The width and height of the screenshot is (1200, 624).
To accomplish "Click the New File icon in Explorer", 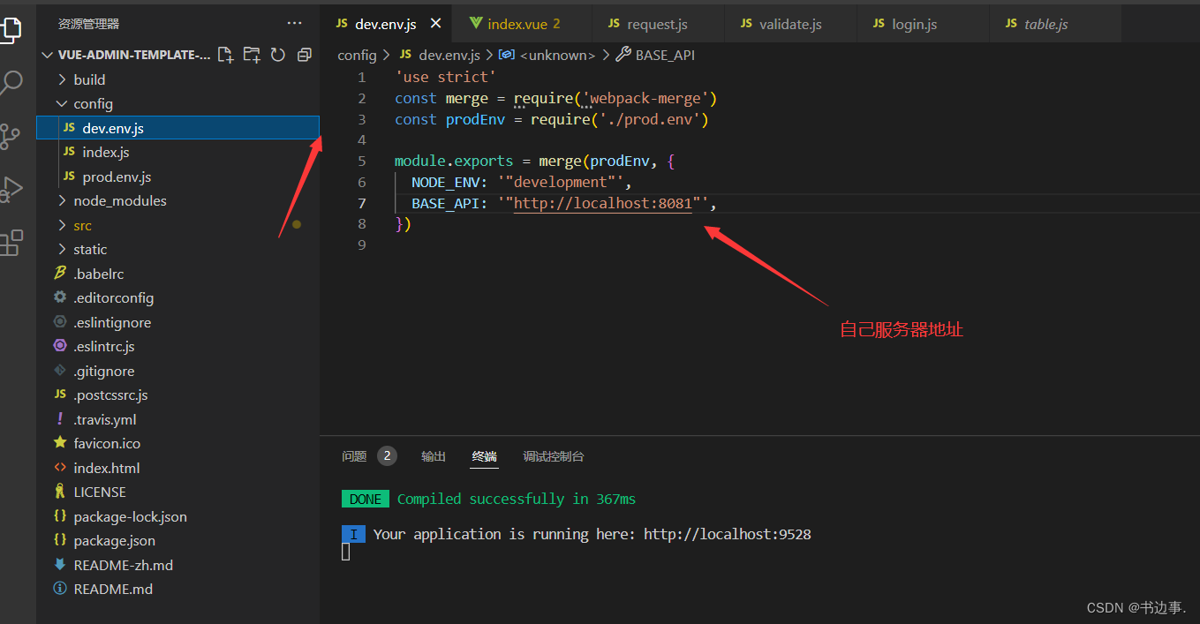I will (225, 54).
